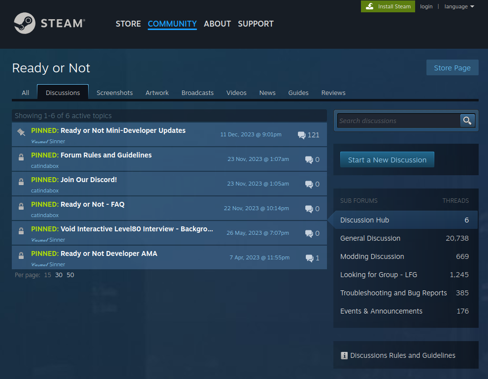The width and height of the screenshot is (488, 379).
Task: Open the Guides tab
Action: click(298, 93)
